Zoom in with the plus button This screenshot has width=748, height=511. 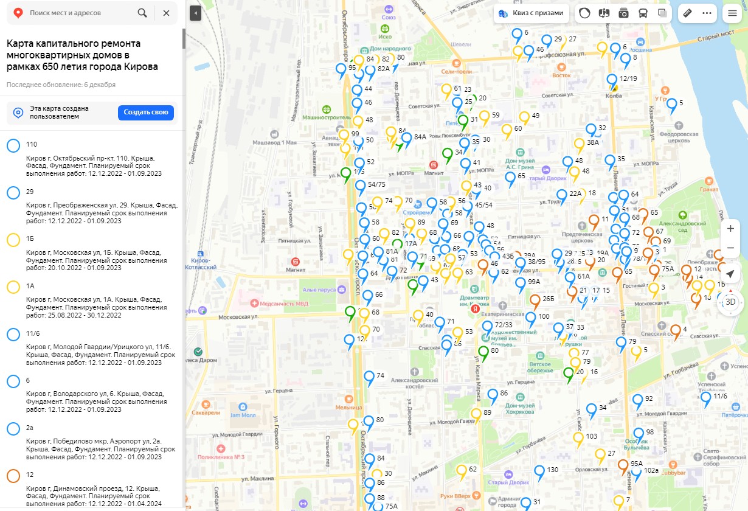[730, 229]
